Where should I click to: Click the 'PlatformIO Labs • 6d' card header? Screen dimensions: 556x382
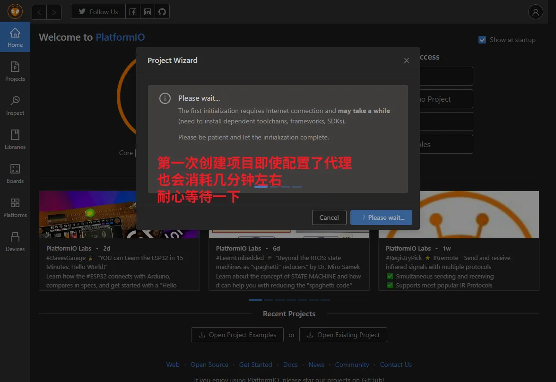point(248,248)
